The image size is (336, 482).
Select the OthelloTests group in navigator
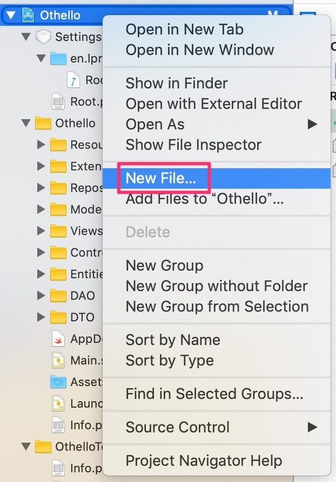(x=75, y=446)
